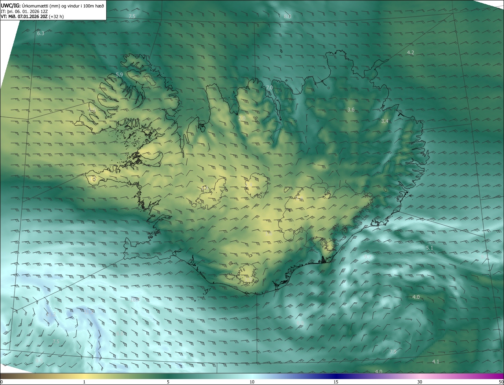Screen dimensions: 504x385
Task: Click the color scale tick label '10'
Action: coord(252,382)
